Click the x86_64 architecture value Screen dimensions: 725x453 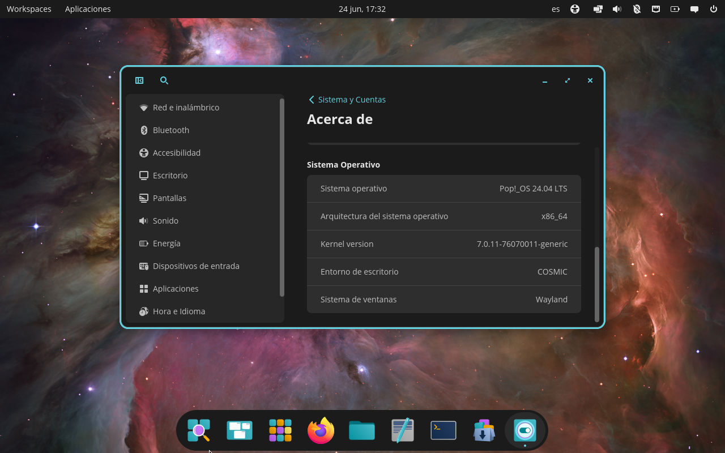tap(554, 216)
